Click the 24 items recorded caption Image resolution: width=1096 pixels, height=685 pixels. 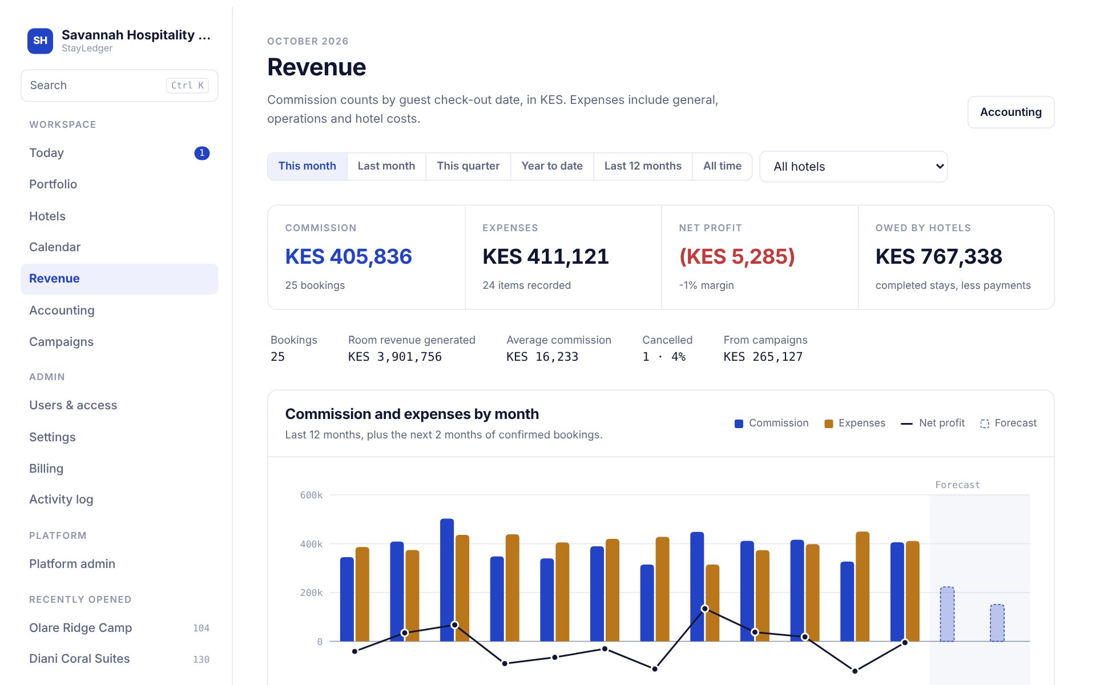click(x=526, y=285)
